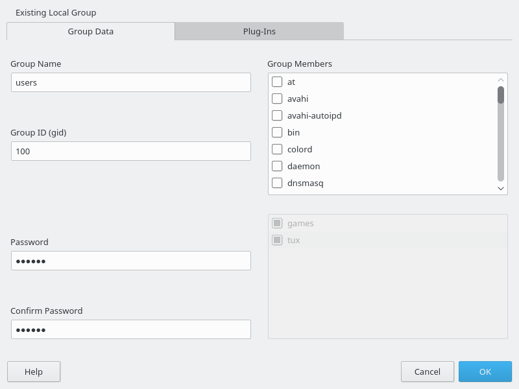Focus the Group ID (gid) field
Screen dimensions: 519x389
tap(130, 151)
